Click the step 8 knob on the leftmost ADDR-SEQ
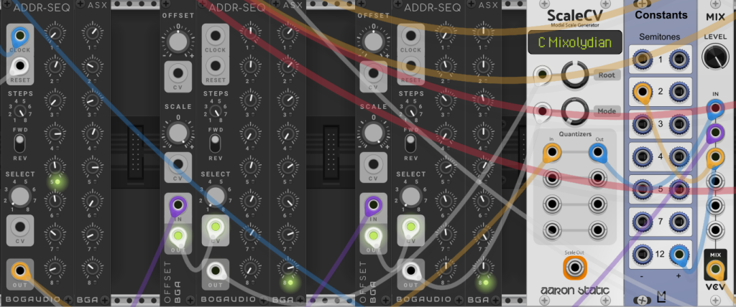The width and height of the screenshot is (736, 307). click(x=55, y=268)
